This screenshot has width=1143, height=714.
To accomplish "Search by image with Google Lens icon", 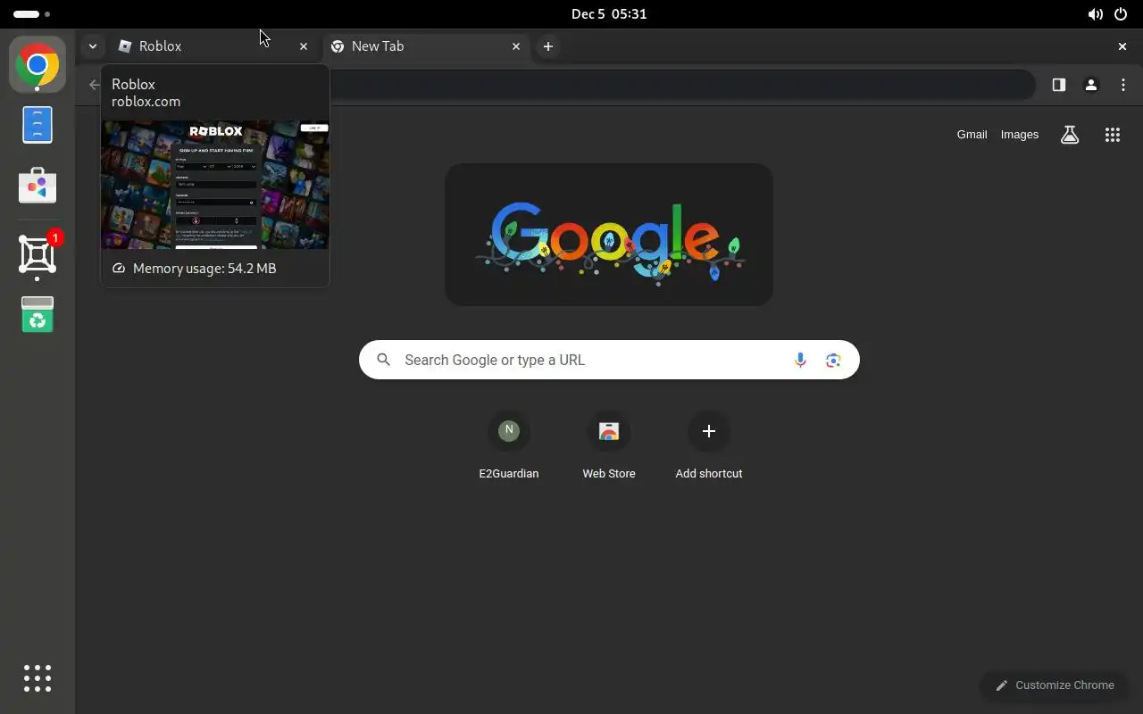I will click(x=833, y=360).
